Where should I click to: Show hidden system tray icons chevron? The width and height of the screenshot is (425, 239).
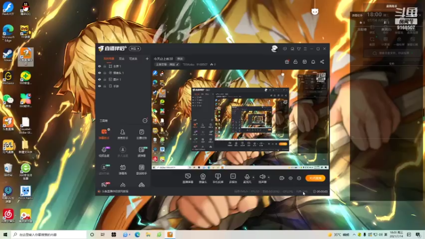(354, 234)
